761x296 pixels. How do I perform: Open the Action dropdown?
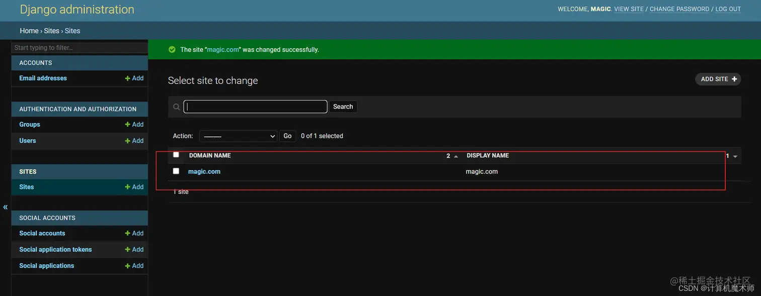(x=239, y=136)
